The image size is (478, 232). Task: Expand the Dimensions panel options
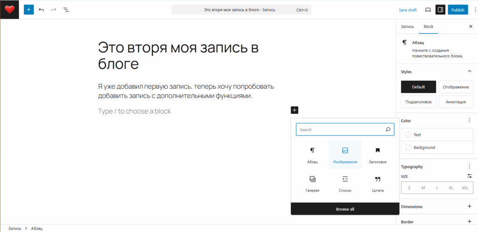pos(469,206)
